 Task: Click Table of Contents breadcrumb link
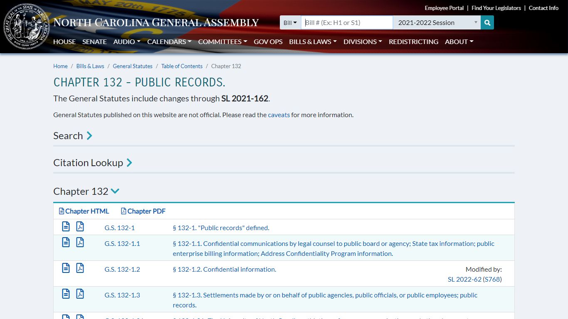182,66
